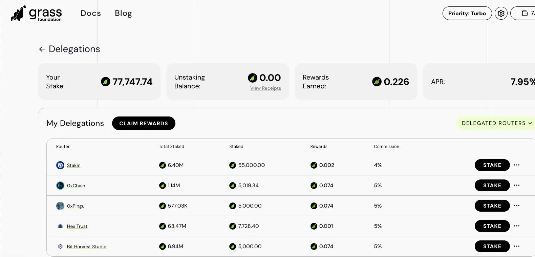Screen dimensions: 535x257
Task: Open more options for Hex Trust row
Action: (516, 226)
